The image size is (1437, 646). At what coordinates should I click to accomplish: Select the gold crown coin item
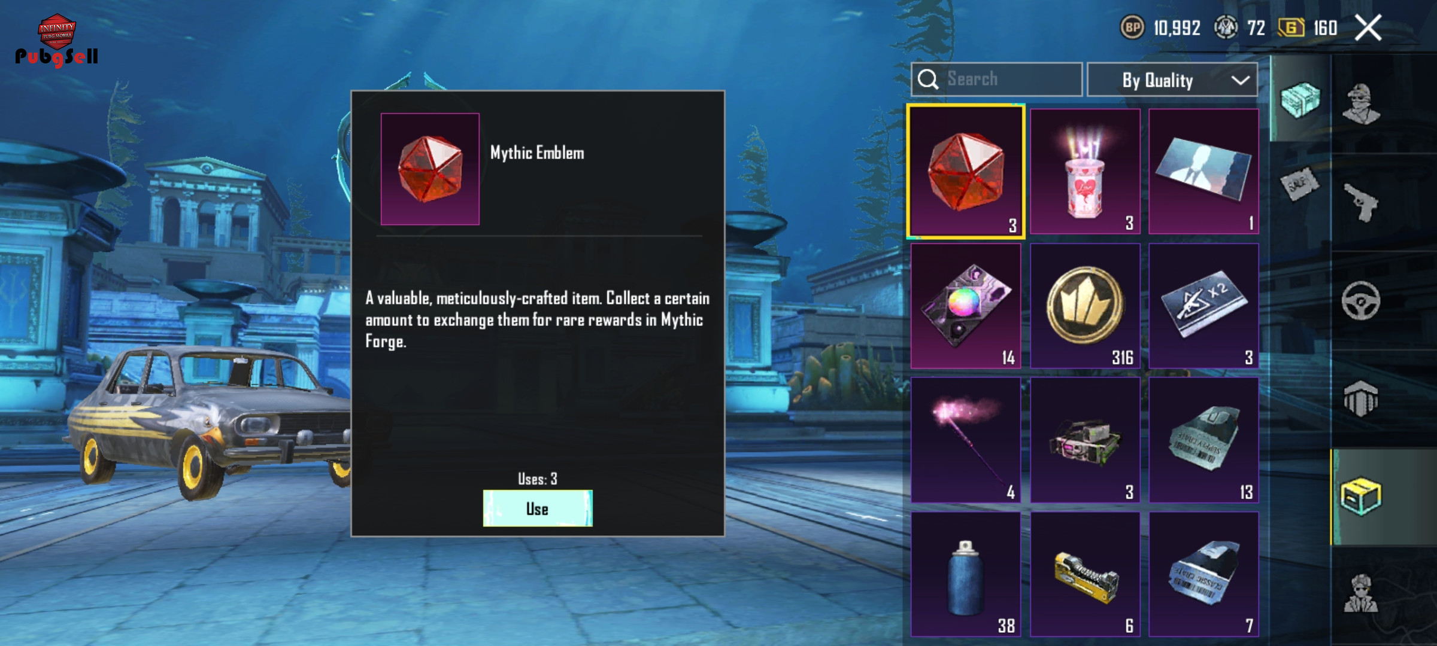(x=1085, y=306)
